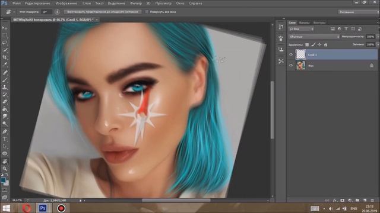Select the History Brush tool

pos(5,94)
